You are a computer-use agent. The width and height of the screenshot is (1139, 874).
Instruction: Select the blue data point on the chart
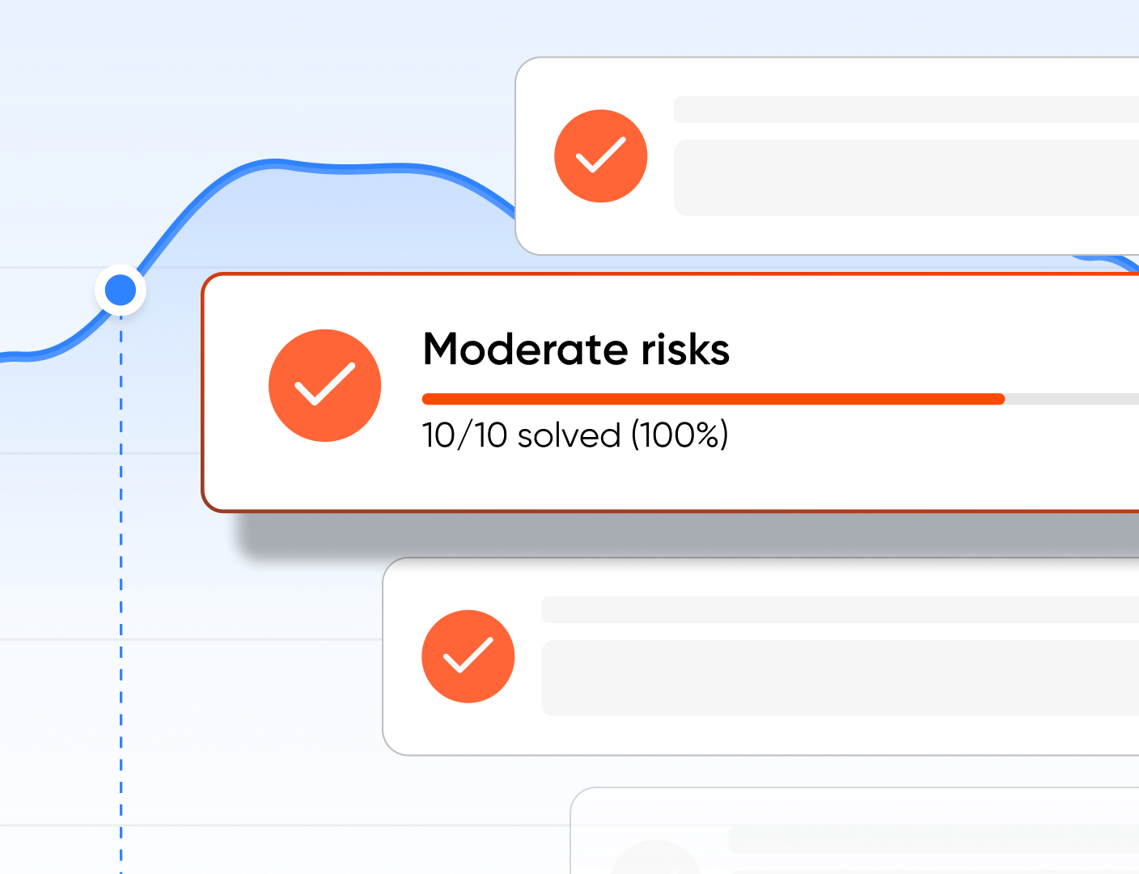click(121, 290)
